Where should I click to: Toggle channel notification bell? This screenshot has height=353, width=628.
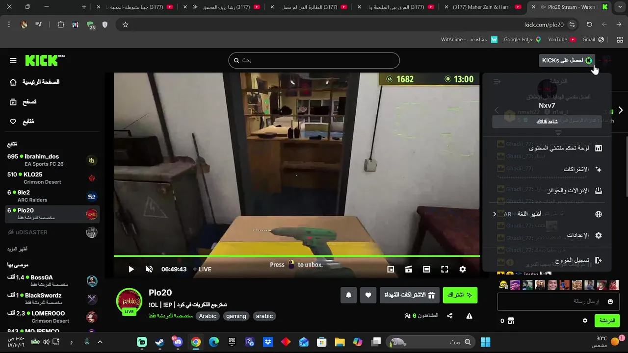(349, 295)
